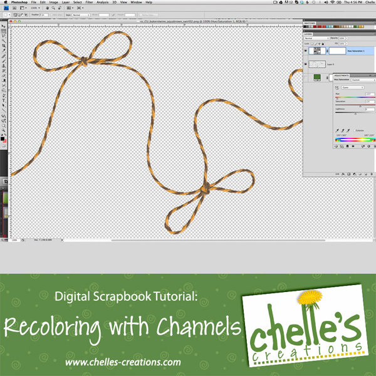The width and height of the screenshot is (376, 376).
Task: Select the Type tool
Action: click(x=3, y=101)
